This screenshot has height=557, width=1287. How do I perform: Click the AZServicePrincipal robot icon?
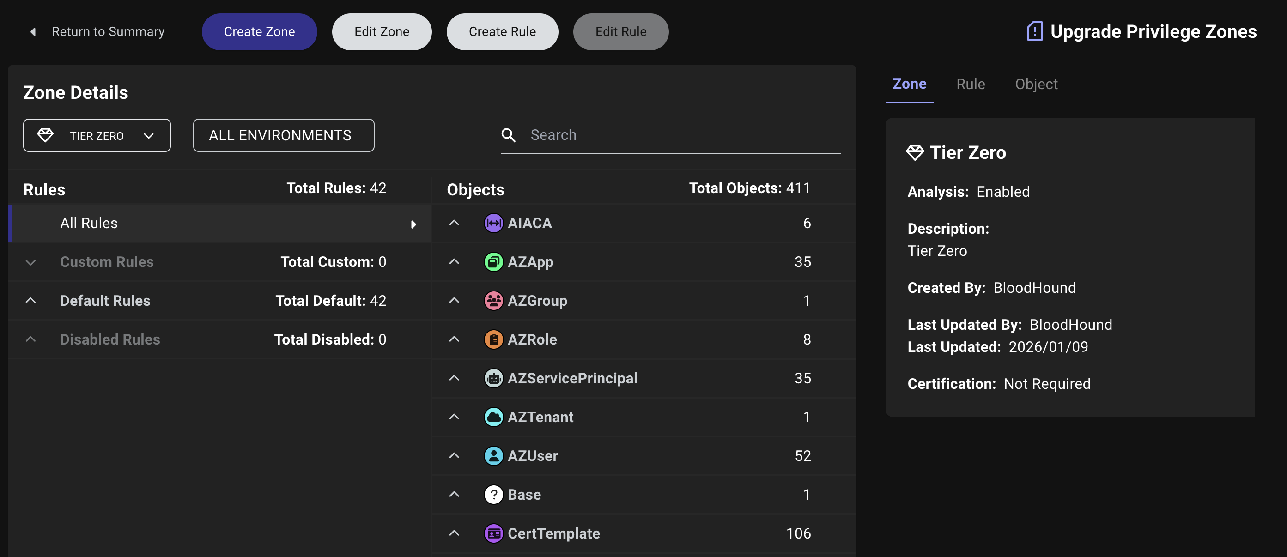click(493, 378)
